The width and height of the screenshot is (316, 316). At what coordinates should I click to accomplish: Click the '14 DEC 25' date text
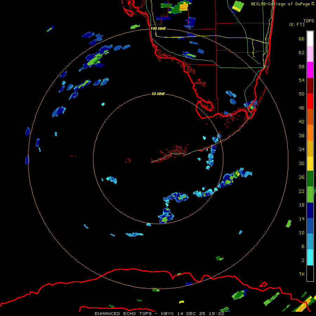point(191,314)
